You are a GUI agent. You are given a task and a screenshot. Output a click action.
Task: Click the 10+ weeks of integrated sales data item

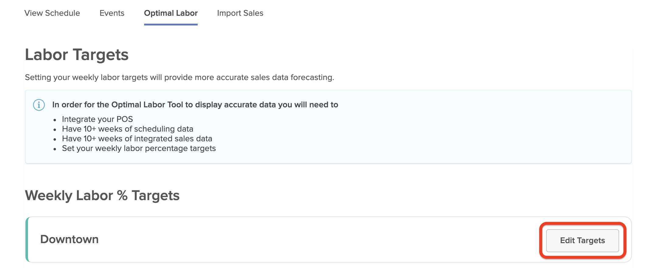[137, 139]
